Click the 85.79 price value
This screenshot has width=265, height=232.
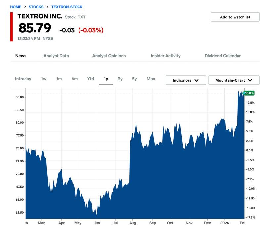coord(35,28)
